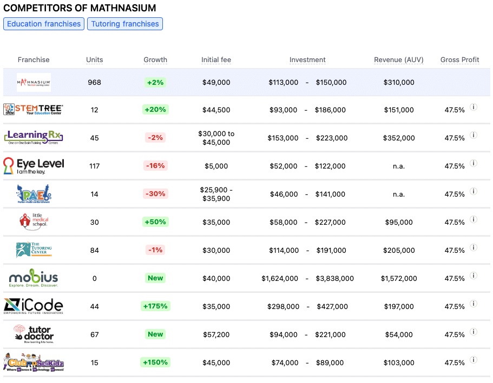The height and width of the screenshot is (383, 493).
Task: Click the Mathnasium logo
Action: pos(34,82)
